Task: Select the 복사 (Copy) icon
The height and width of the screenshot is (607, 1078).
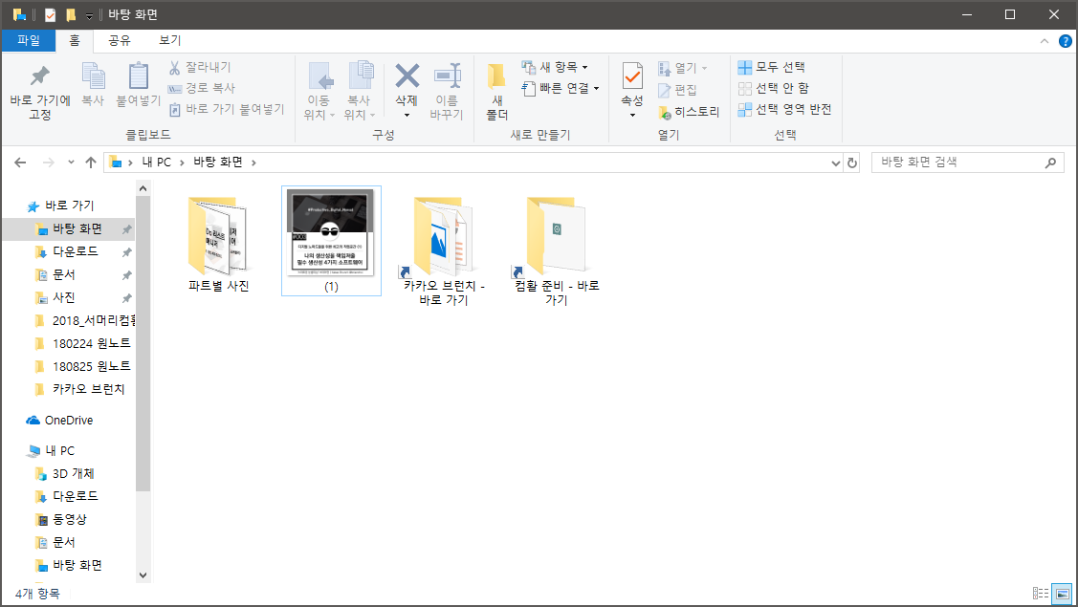Action: point(92,84)
